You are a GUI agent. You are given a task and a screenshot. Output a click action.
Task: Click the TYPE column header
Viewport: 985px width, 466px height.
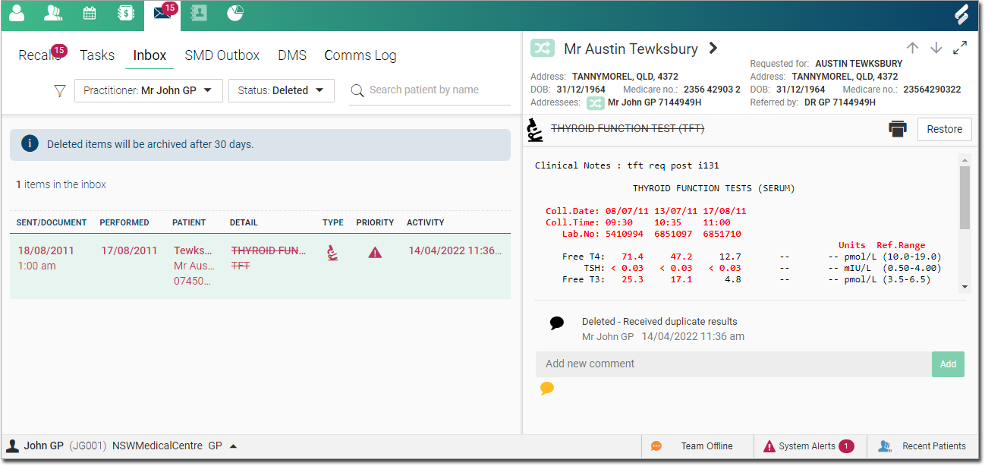click(x=333, y=223)
